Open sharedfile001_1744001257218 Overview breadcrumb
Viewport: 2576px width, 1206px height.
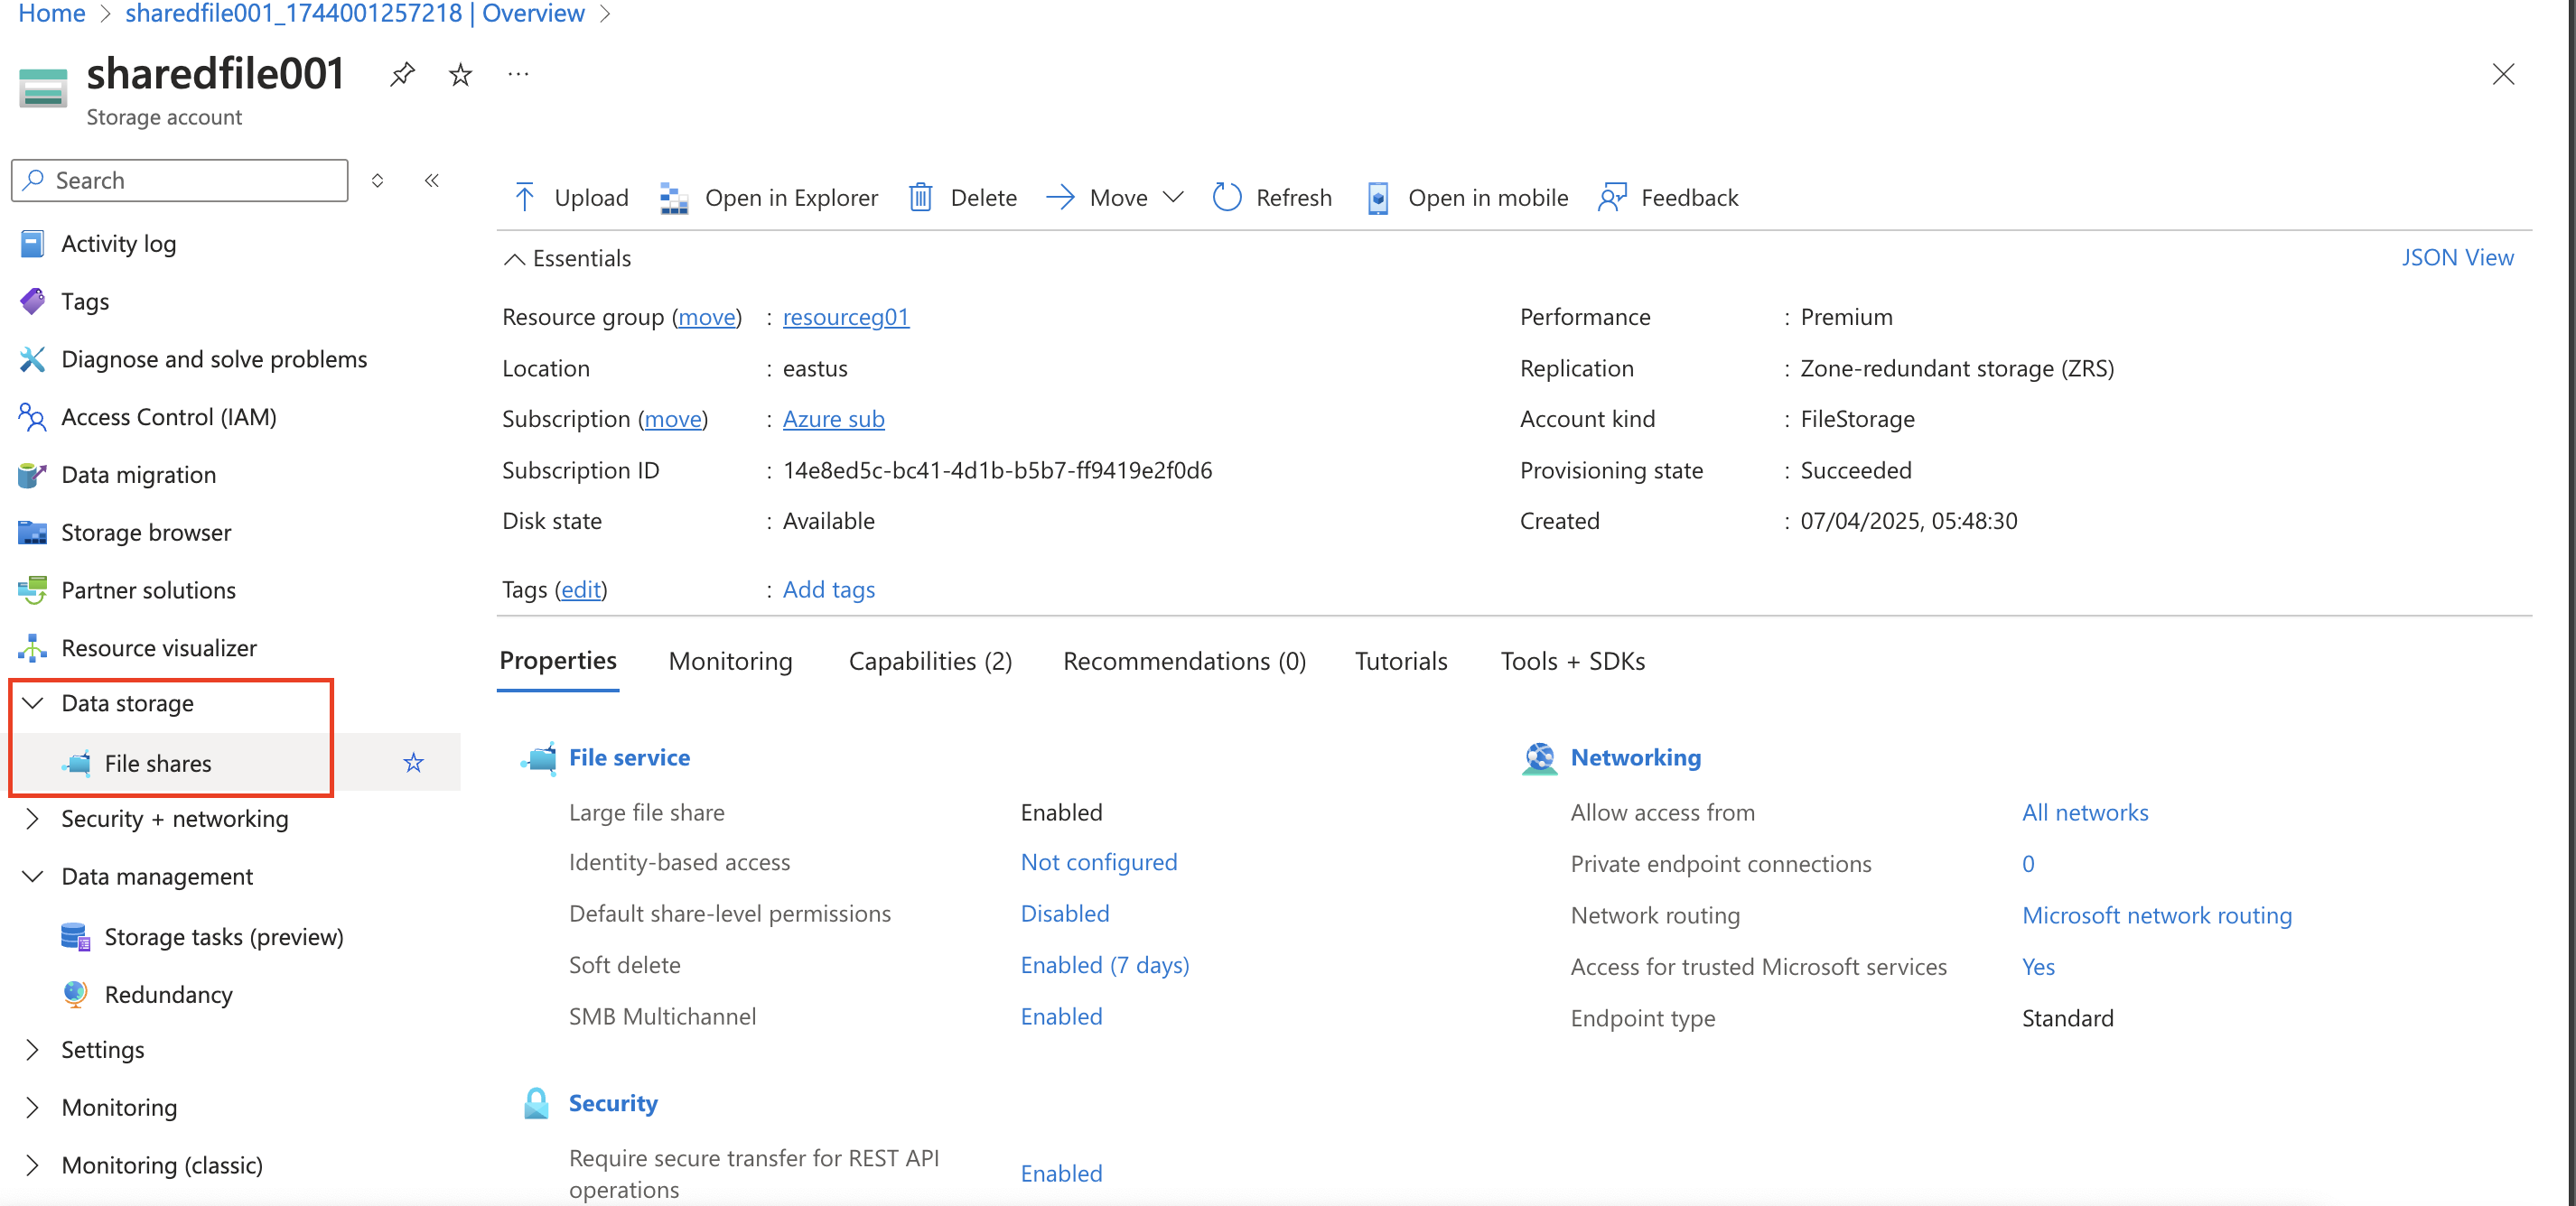(355, 13)
